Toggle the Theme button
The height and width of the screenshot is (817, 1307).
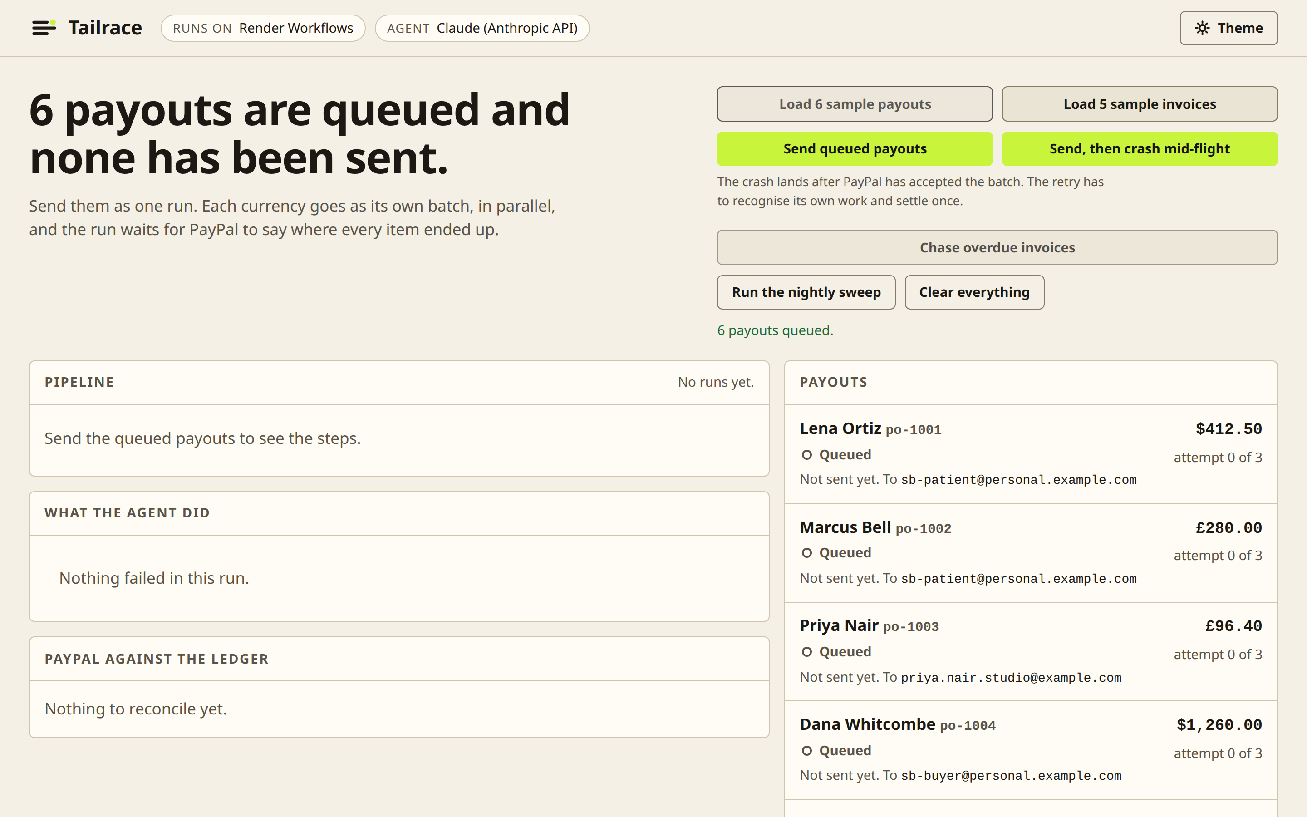(x=1228, y=28)
